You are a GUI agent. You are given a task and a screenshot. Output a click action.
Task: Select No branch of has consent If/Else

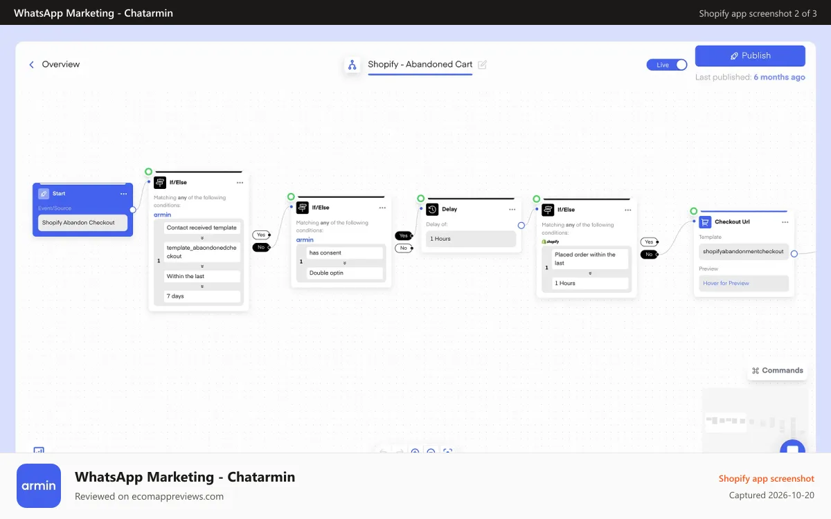pos(404,248)
